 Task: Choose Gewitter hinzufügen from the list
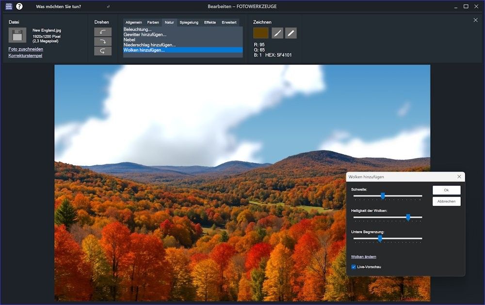click(145, 34)
